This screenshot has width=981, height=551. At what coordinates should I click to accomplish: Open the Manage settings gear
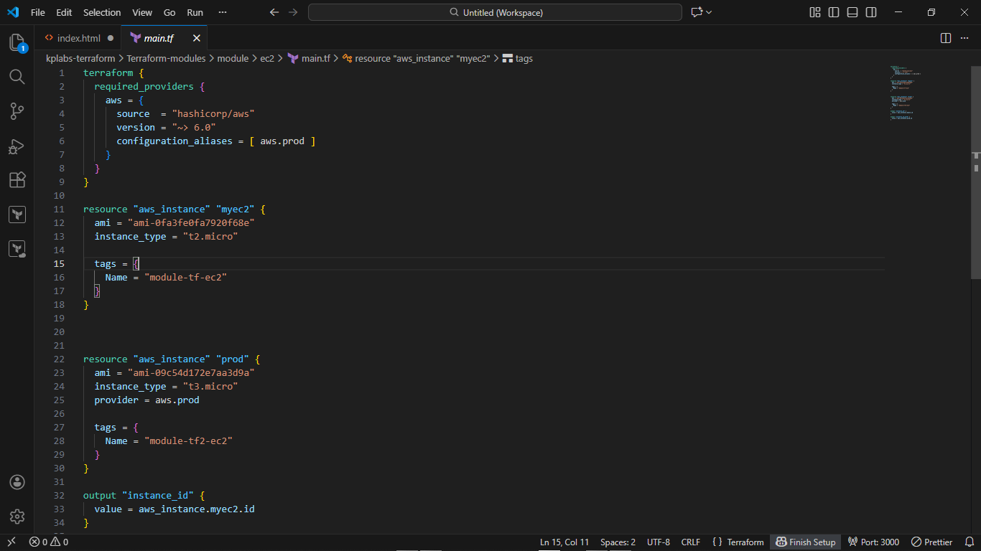[x=17, y=517]
